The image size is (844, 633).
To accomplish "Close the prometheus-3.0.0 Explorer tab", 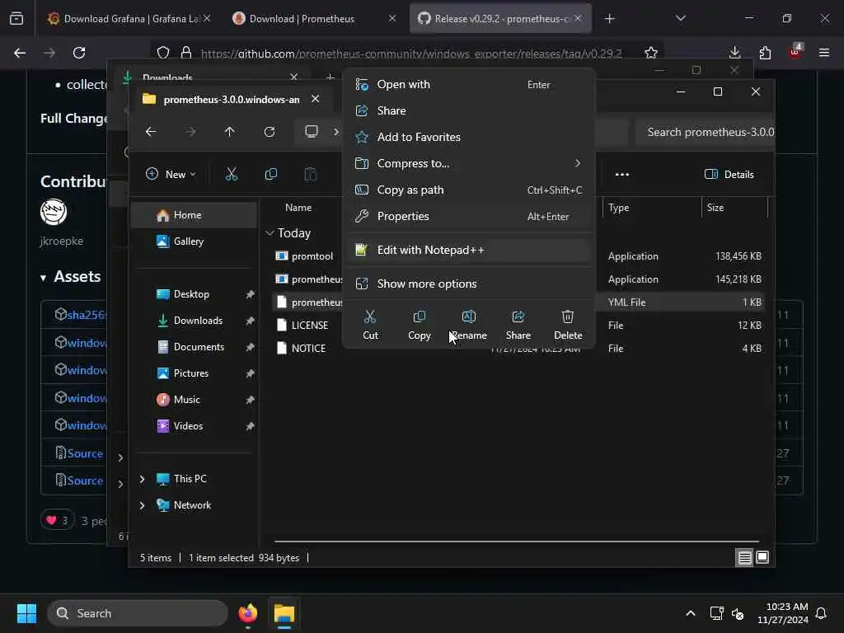I will coord(316,99).
